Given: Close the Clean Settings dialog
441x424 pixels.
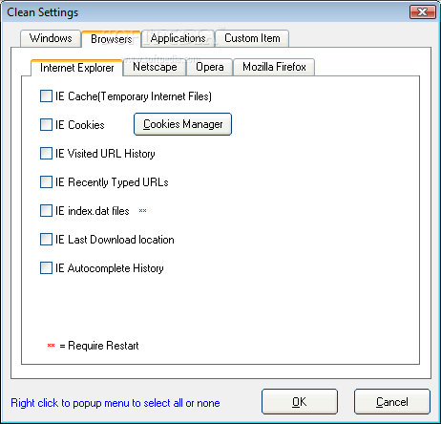Looking at the screenshot, I should coord(423,12).
